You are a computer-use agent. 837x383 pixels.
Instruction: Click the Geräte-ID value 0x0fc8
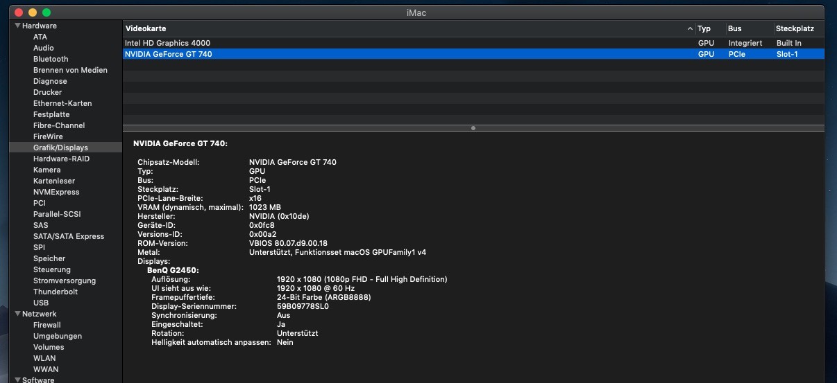(262, 225)
